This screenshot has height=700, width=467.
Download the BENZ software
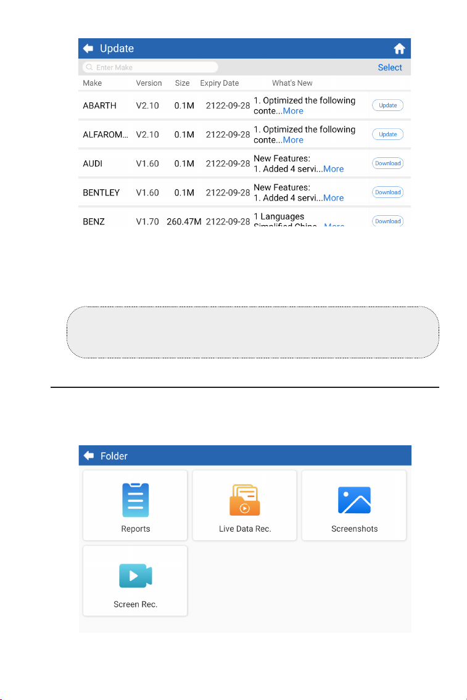pyautogui.click(x=387, y=221)
